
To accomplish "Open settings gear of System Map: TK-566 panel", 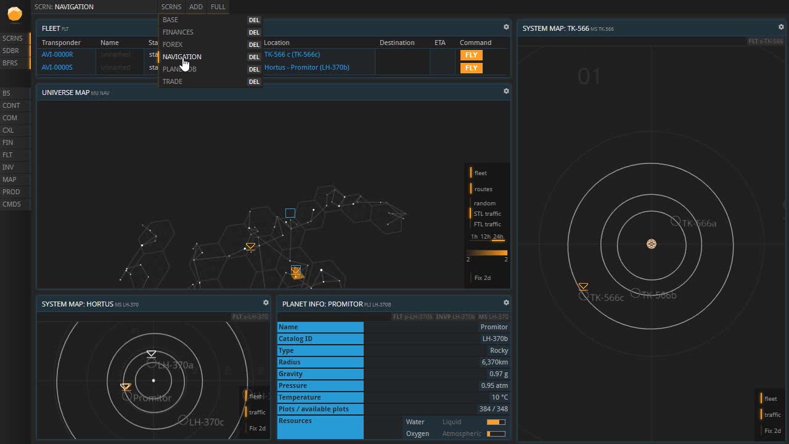I will point(781,27).
